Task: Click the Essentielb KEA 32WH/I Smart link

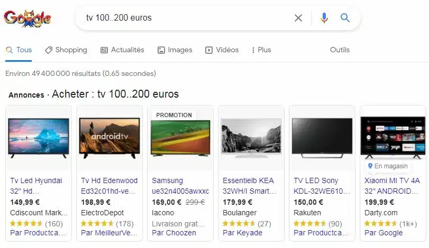Action: click(249, 186)
